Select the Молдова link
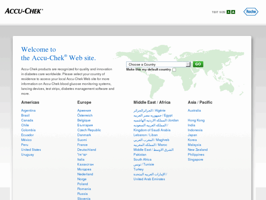This screenshot has height=200, width=266. pyautogui.click(x=84, y=170)
